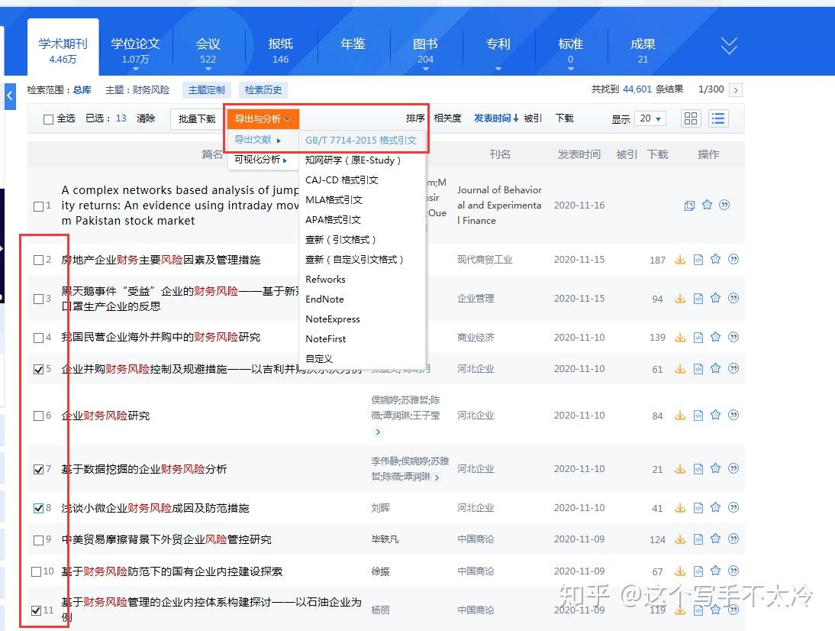Open 检索历史 search history
Viewport: 835px width, 631px height.
point(263,90)
